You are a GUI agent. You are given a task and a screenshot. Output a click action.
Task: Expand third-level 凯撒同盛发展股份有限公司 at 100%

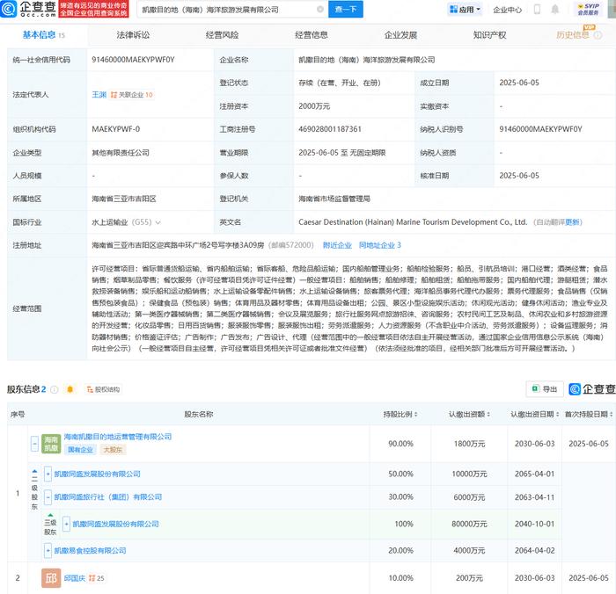tap(66, 524)
